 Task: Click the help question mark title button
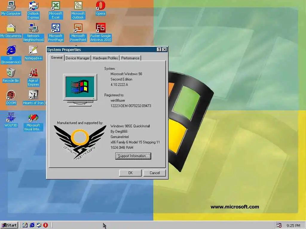pos(159,49)
